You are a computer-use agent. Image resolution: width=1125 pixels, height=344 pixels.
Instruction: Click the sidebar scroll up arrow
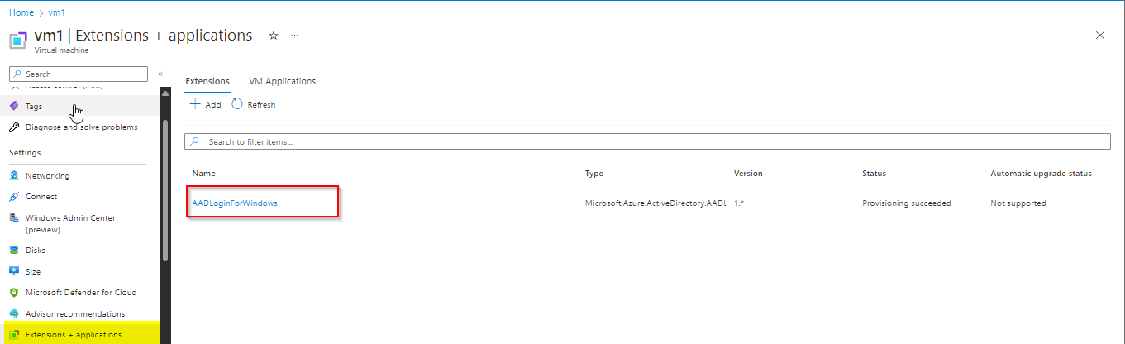164,93
